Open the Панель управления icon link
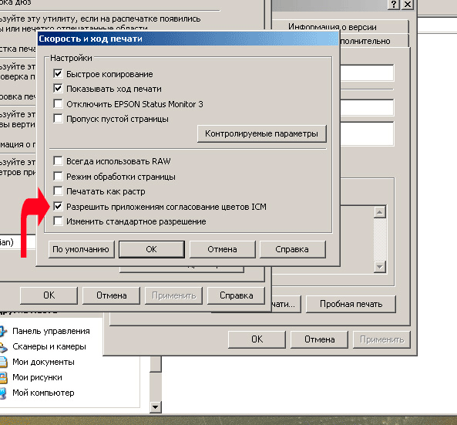 pyautogui.click(x=3, y=331)
